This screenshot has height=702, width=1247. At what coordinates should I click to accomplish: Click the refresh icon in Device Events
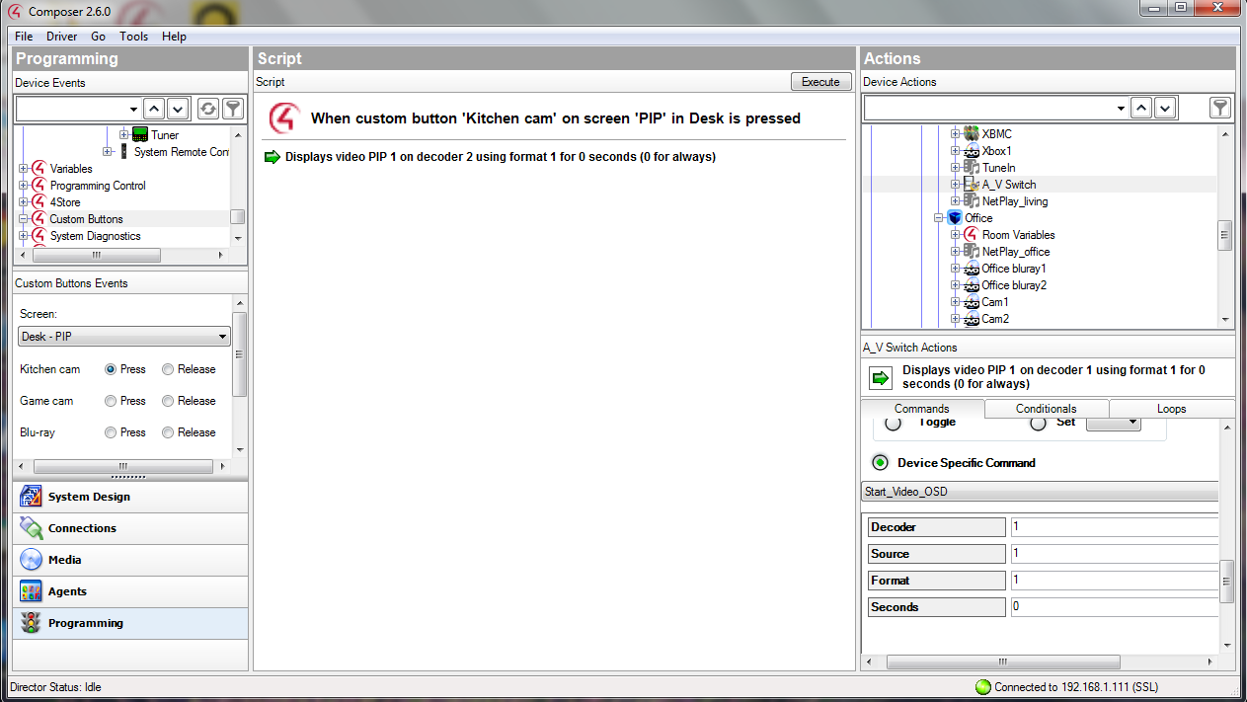click(x=207, y=109)
